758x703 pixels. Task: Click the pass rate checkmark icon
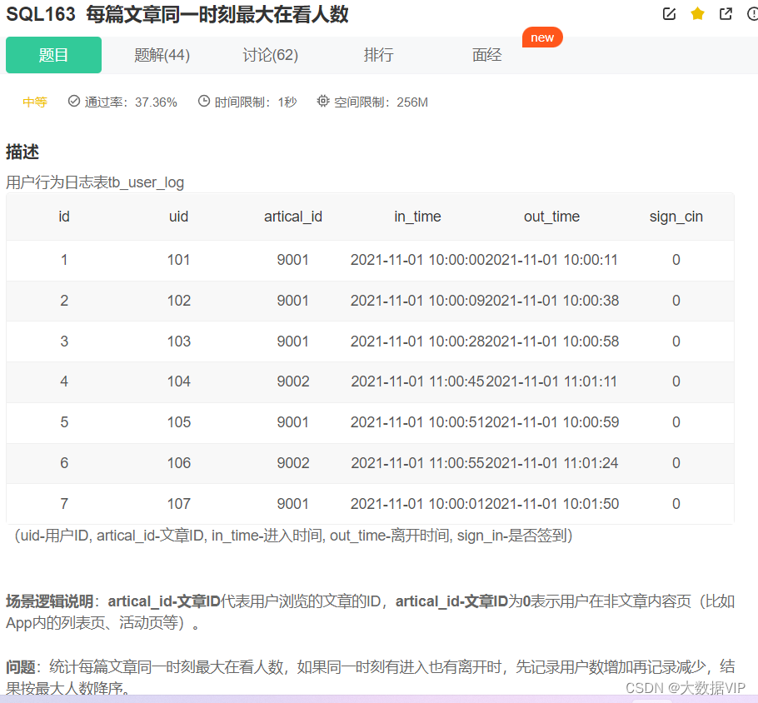click(74, 101)
